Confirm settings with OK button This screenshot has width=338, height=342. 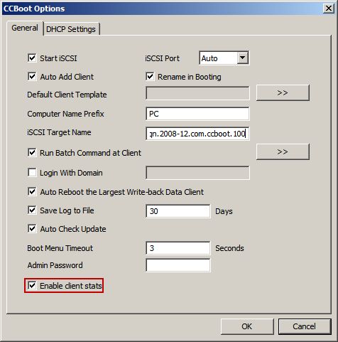(247, 326)
